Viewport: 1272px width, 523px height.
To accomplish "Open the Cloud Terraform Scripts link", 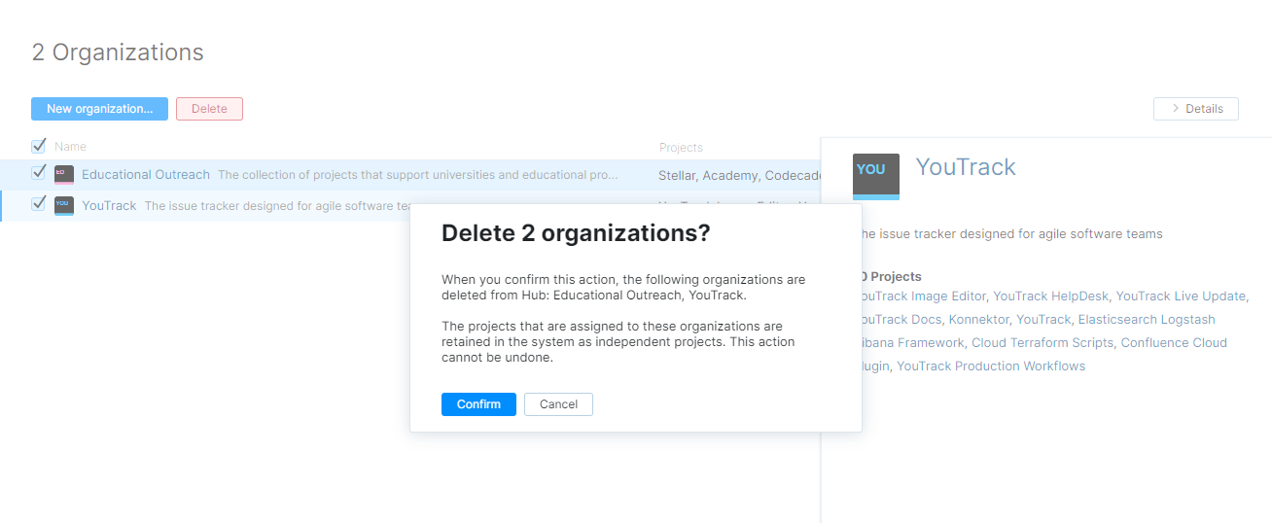I will point(1042,343).
